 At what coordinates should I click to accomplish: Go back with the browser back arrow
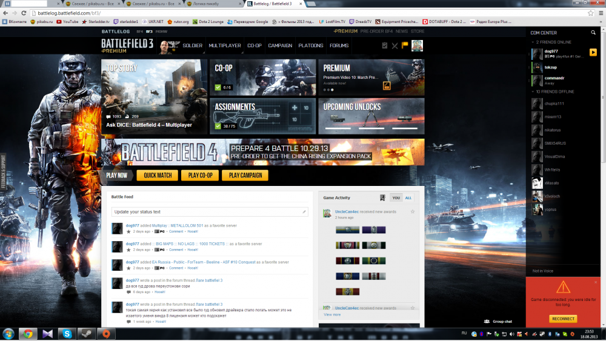coord(5,13)
